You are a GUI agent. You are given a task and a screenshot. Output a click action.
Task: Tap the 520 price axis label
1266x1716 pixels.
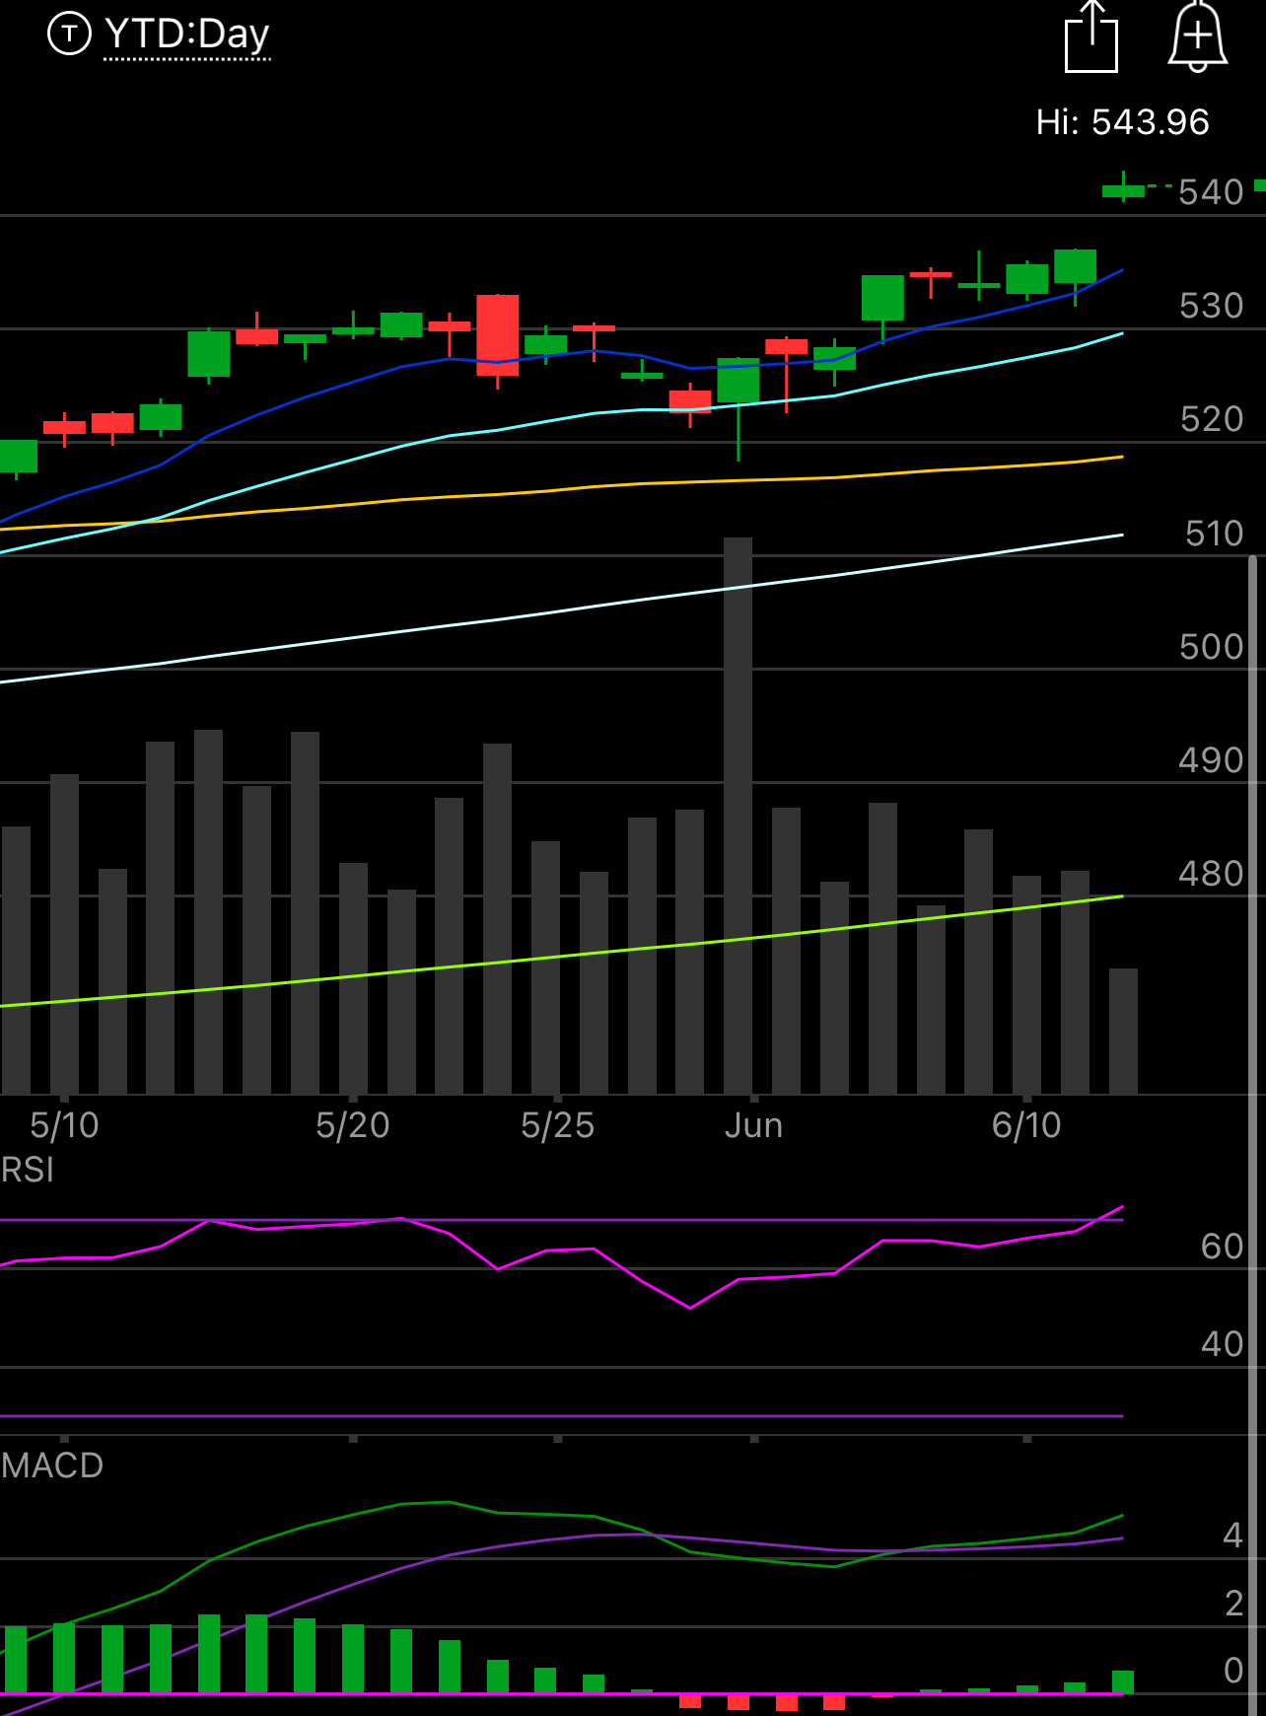pyautogui.click(x=1211, y=419)
